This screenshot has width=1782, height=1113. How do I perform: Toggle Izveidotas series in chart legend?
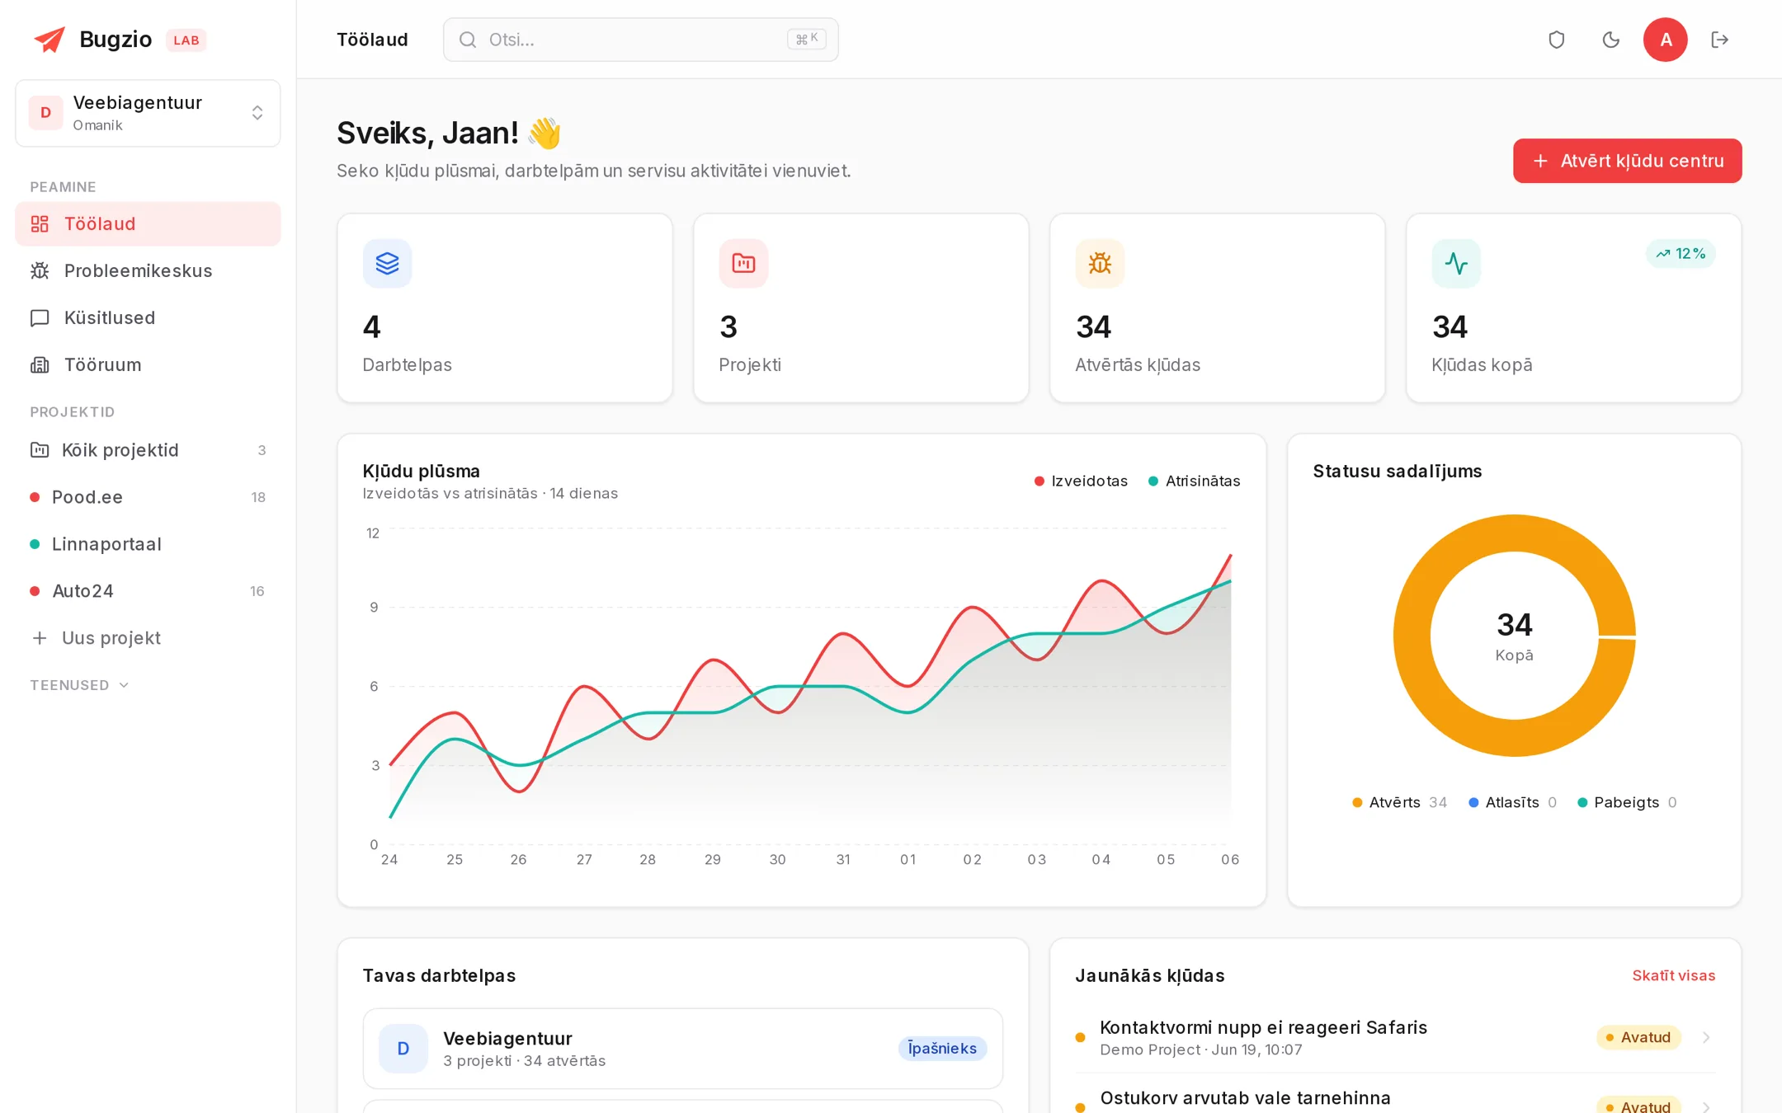point(1081,481)
